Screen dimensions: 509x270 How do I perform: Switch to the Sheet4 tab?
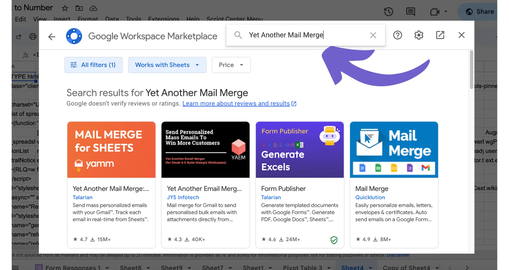(x=352, y=267)
